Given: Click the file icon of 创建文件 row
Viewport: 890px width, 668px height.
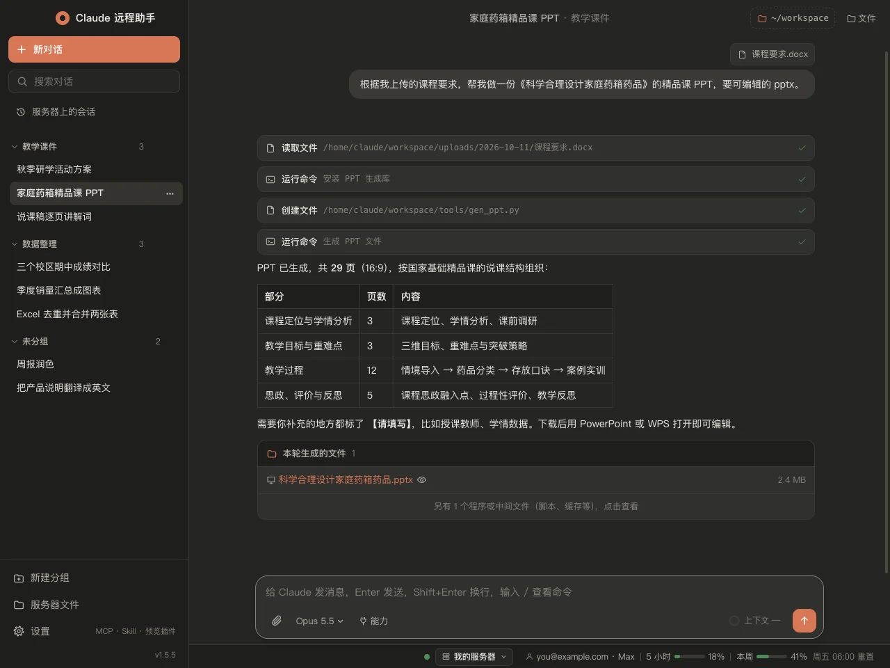Looking at the screenshot, I should [270, 210].
